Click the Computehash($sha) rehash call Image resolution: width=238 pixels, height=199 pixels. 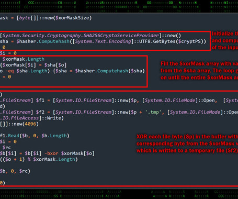coord(121,71)
